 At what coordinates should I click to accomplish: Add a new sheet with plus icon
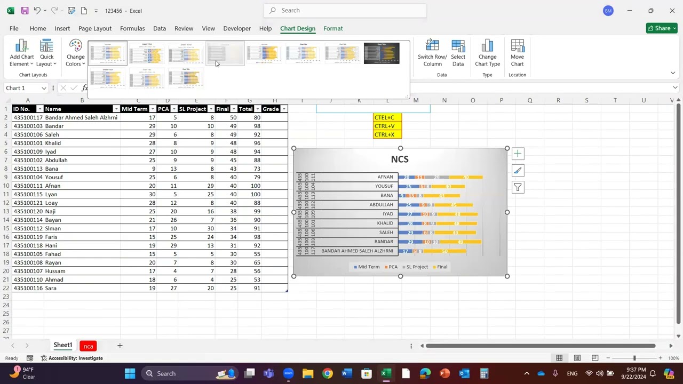(x=120, y=346)
